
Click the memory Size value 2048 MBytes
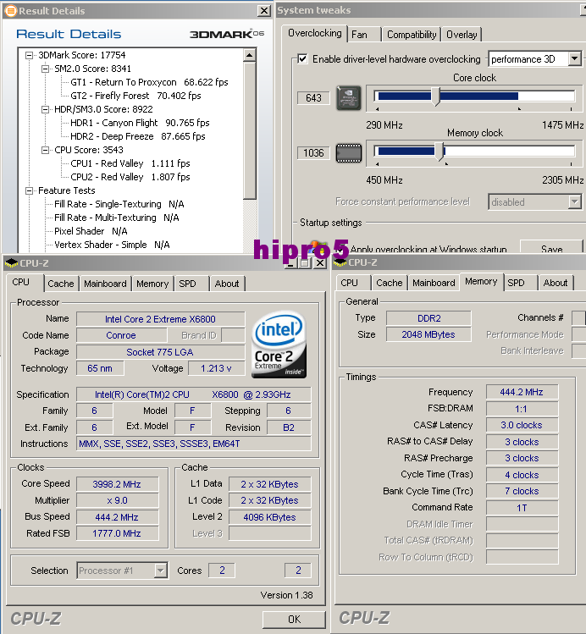tap(428, 334)
